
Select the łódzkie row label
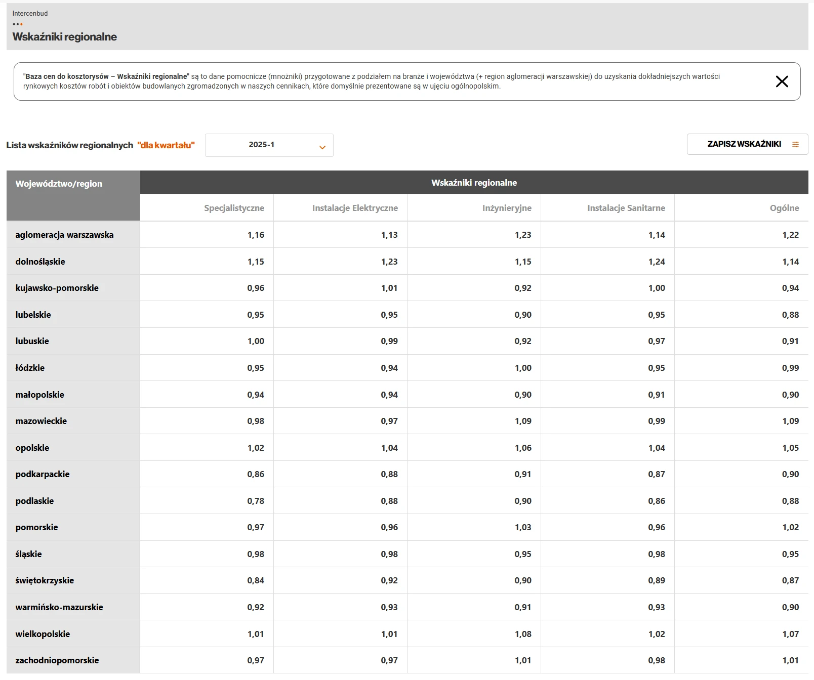pyautogui.click(x=30, y=368)
